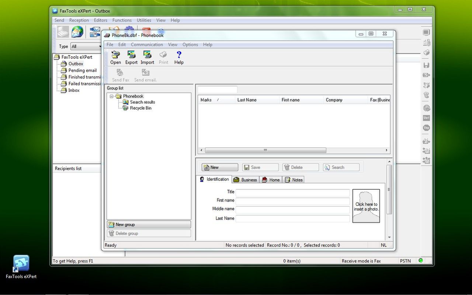Click the Last Name input field
The height and width of the screenshot is (295, 472).
[x=293, y=219]
